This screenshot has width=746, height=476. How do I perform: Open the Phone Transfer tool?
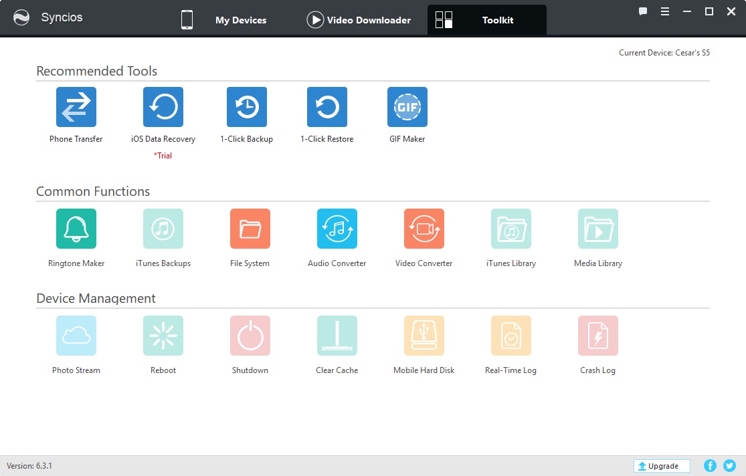click(76, 107)
